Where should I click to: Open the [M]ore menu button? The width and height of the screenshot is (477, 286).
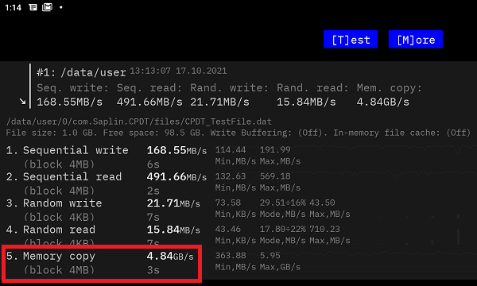coord(416,39)
